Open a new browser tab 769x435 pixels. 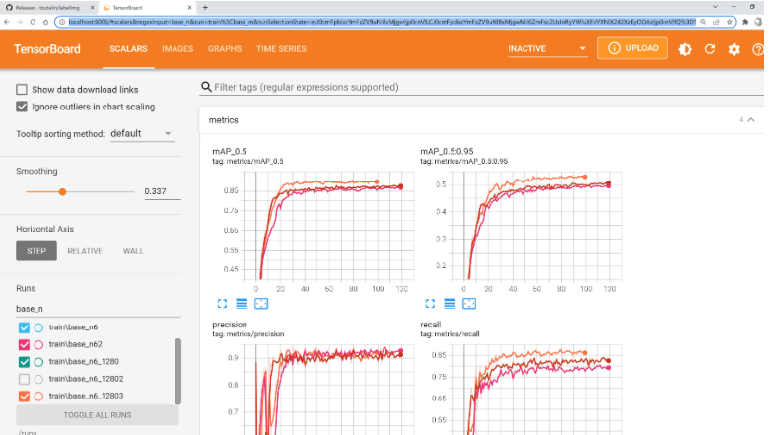pyautogui.click(x=205, y=7)
